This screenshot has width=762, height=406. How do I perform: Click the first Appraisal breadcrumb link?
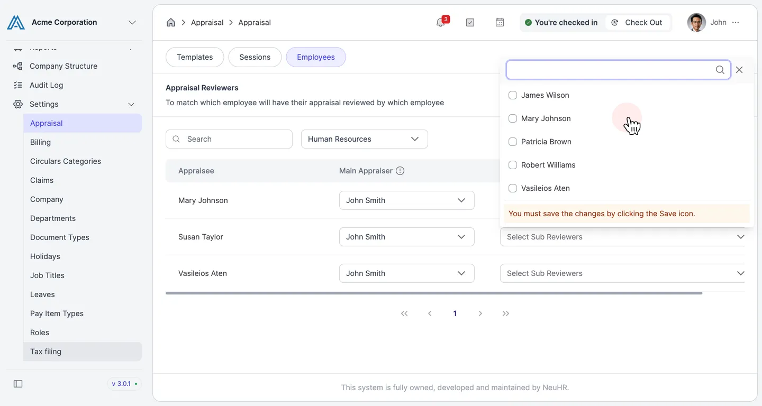207,22
